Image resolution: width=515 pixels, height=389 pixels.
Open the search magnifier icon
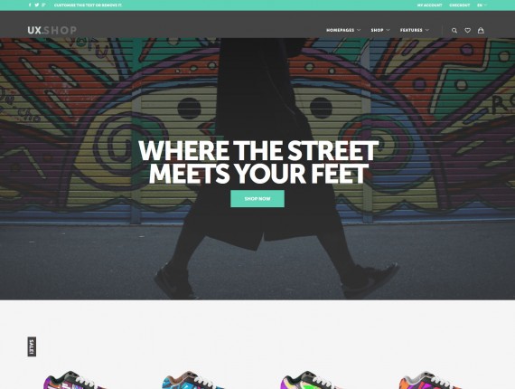tap(454, 30)
